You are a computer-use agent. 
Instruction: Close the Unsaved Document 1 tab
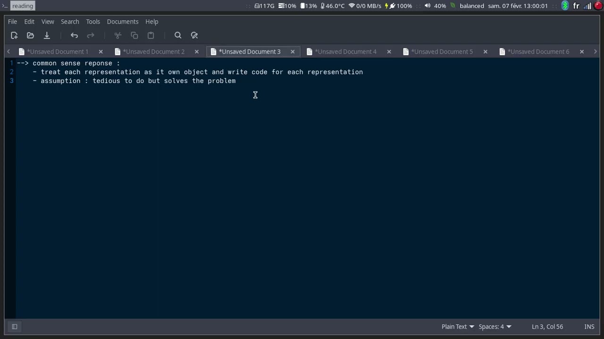(101, 52)
